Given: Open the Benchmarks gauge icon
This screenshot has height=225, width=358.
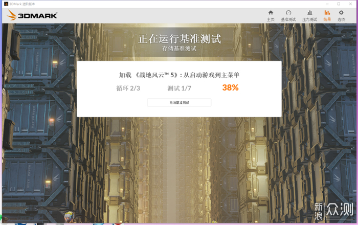Looking at the screenshot, I should pos(288,13).
